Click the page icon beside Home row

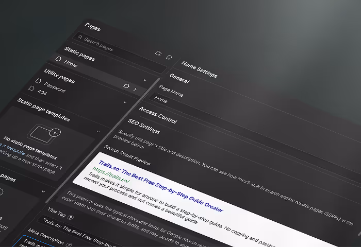point(58,59)
